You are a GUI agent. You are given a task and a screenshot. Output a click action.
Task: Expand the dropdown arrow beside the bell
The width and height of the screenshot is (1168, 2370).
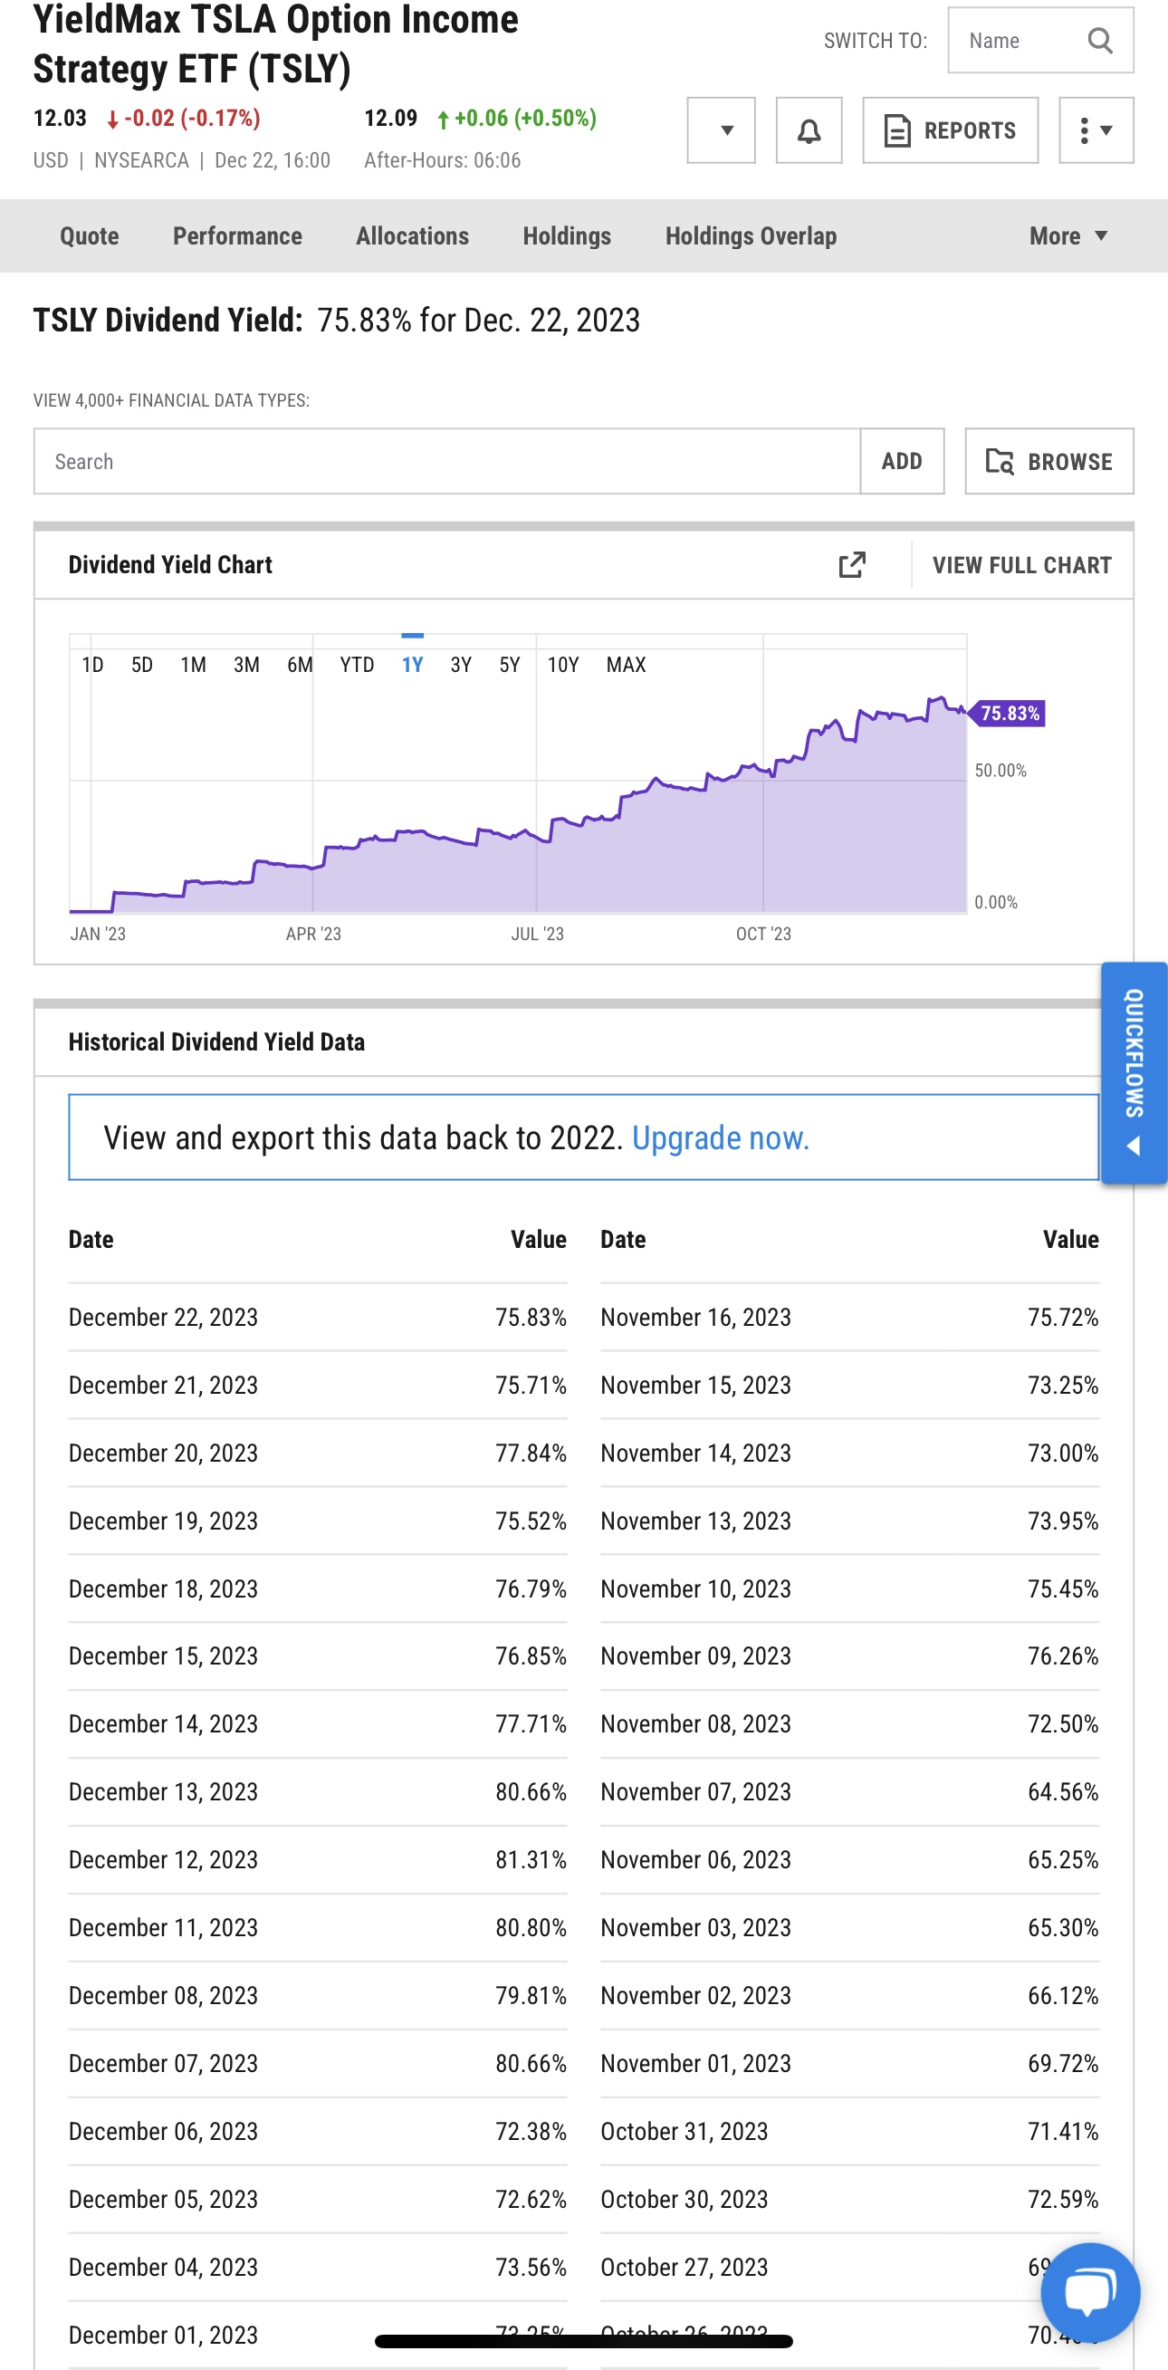[721, 130]
